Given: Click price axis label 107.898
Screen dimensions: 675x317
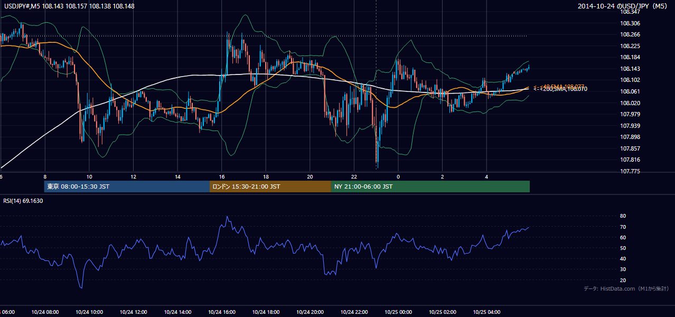Looking at the screenshot, I should click(630, 137).
